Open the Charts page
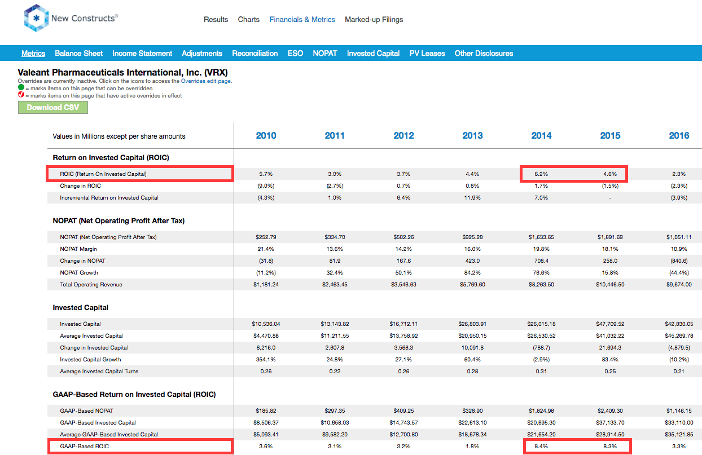Image resolution: width=702 pixels, height=455 pixels. (x=249, y=19)
